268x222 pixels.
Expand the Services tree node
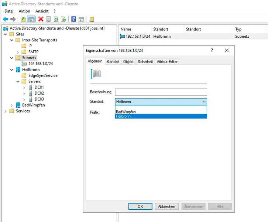[6, 111]
